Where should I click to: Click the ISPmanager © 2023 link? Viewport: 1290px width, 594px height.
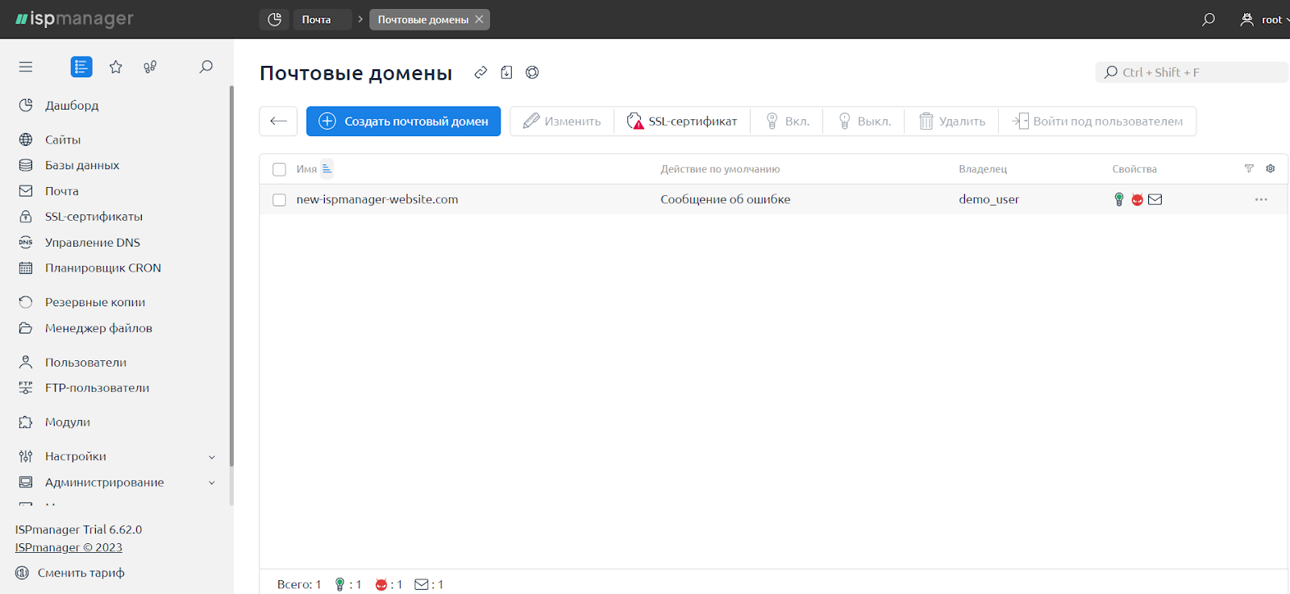click(69, 547)
